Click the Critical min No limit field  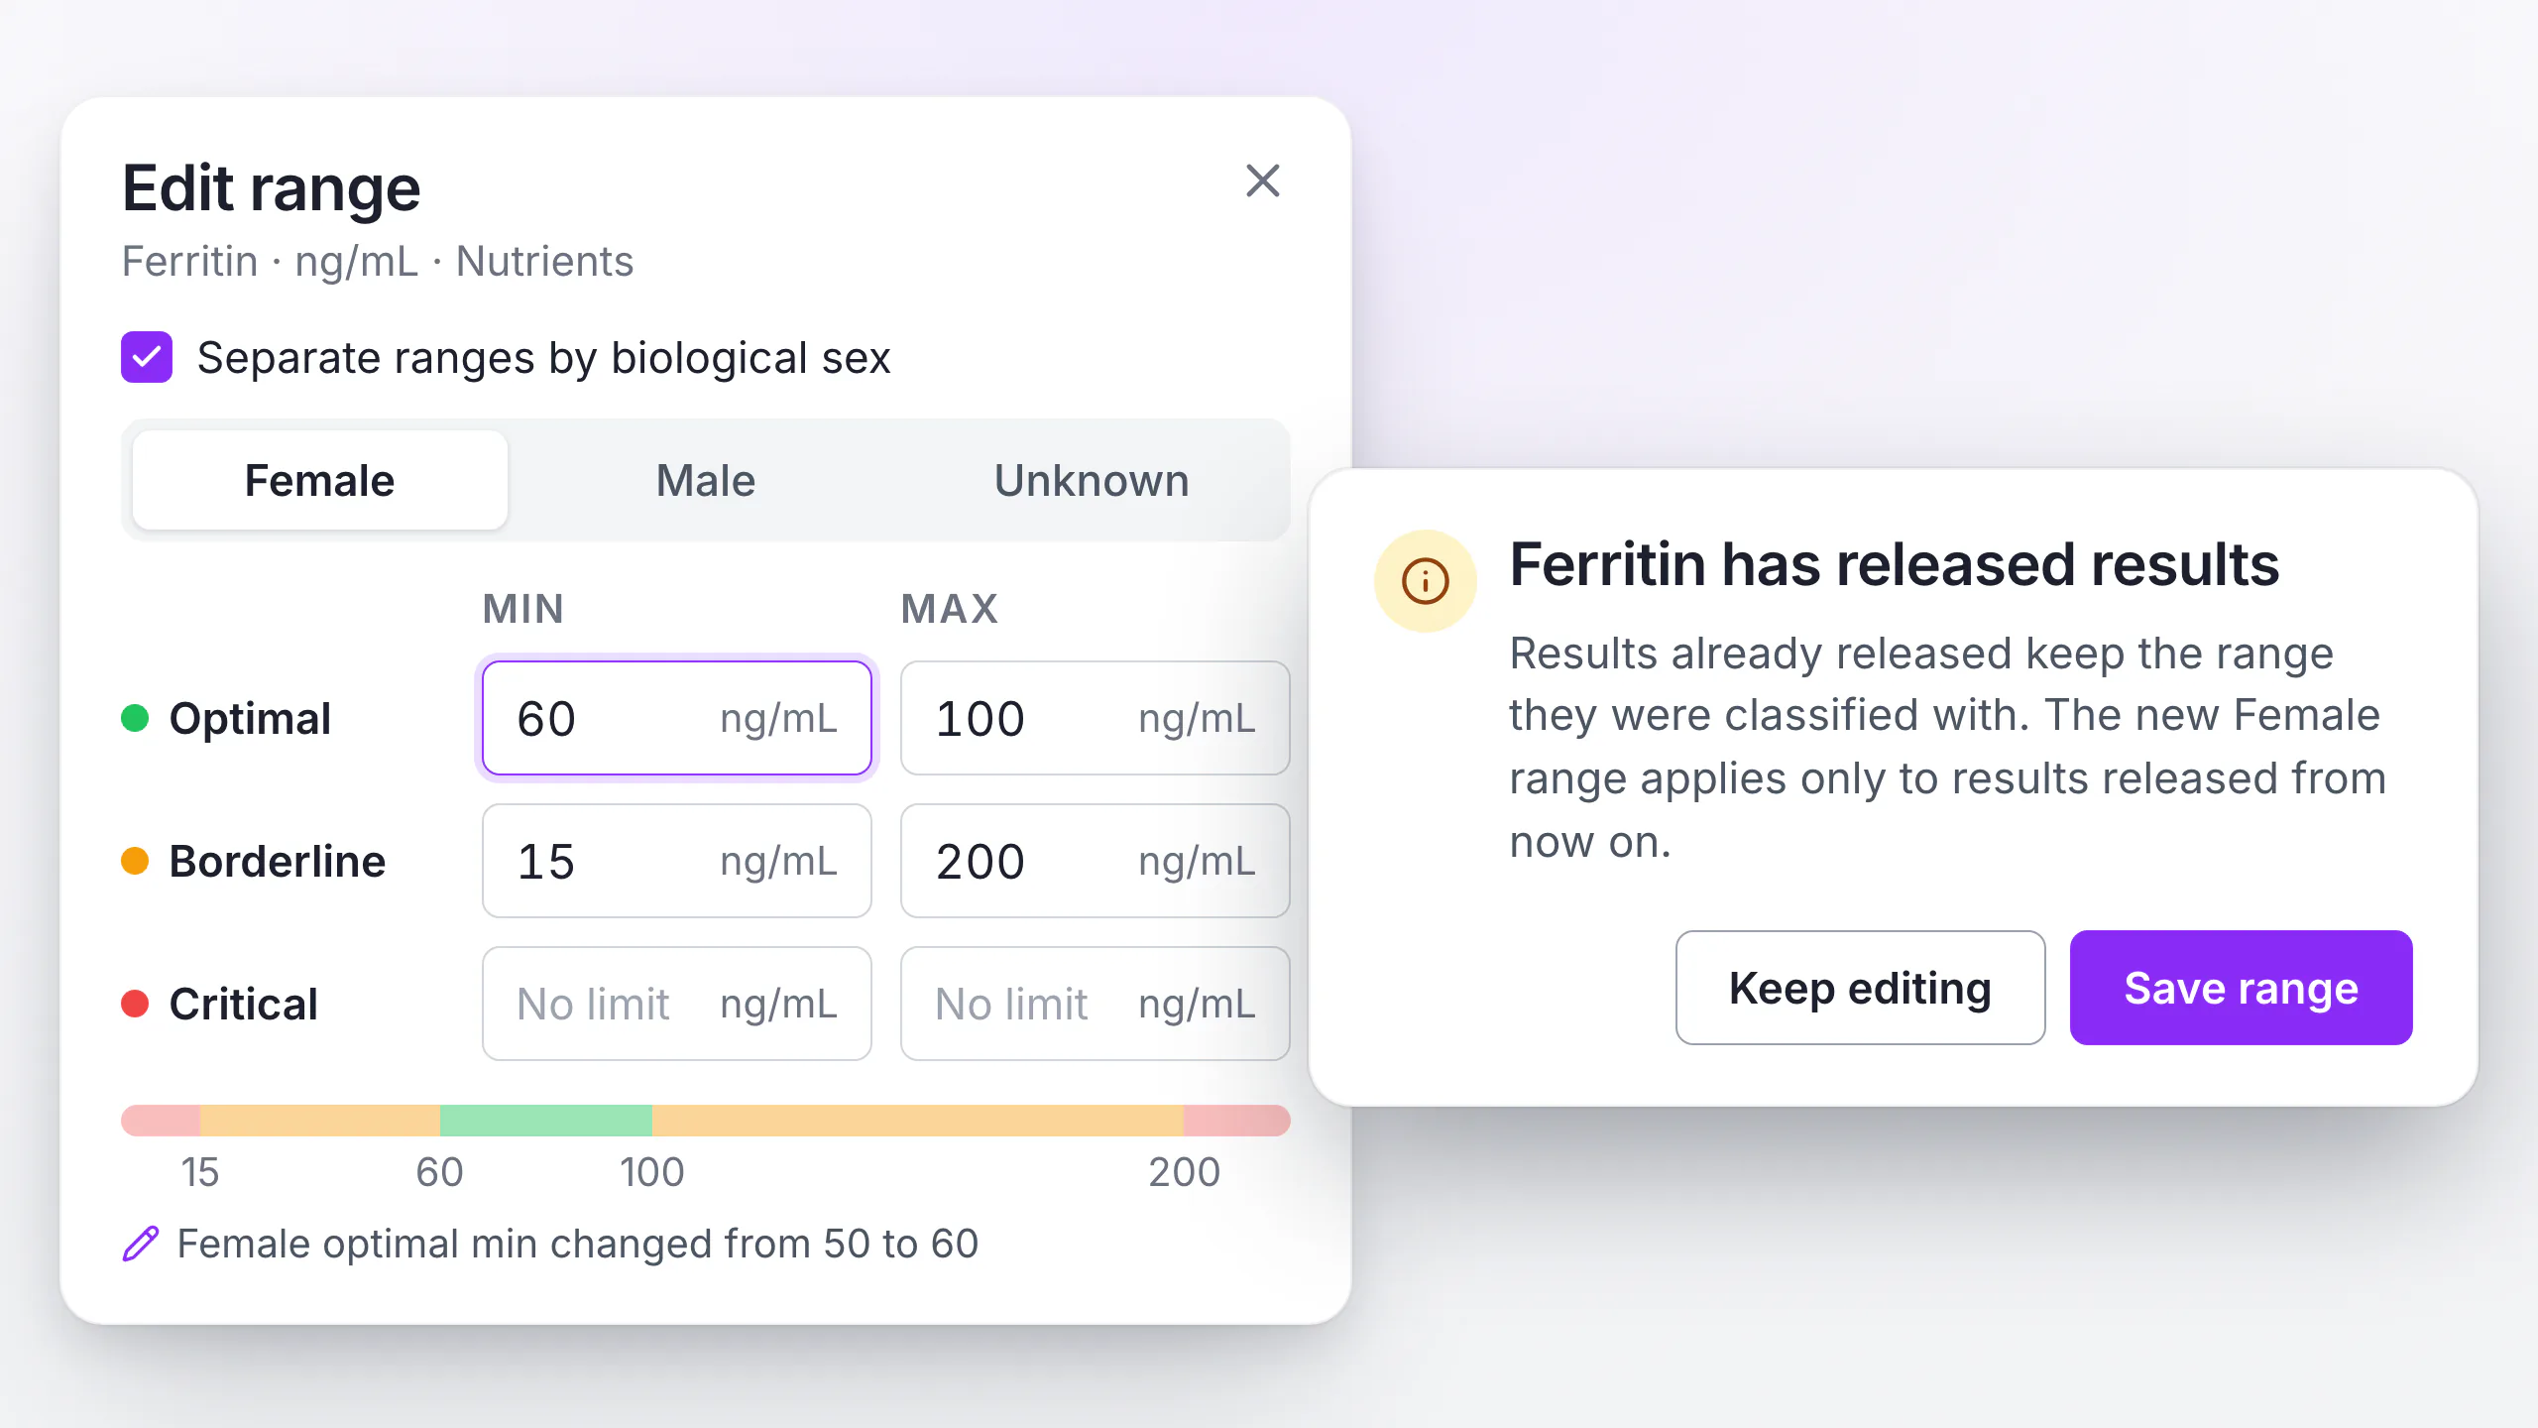(x=677, y=1004)
